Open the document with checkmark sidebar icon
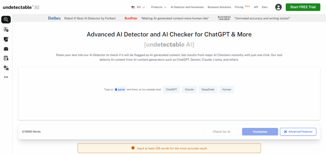The width and height of the screenshot is (326, 154). point(6,30)
